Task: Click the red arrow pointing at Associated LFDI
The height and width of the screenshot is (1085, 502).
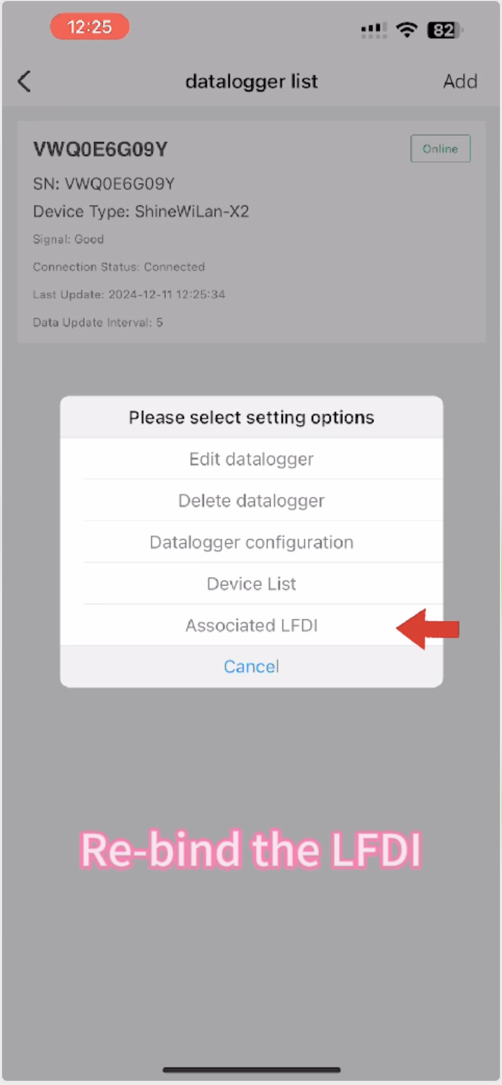Action: point(428,628)
